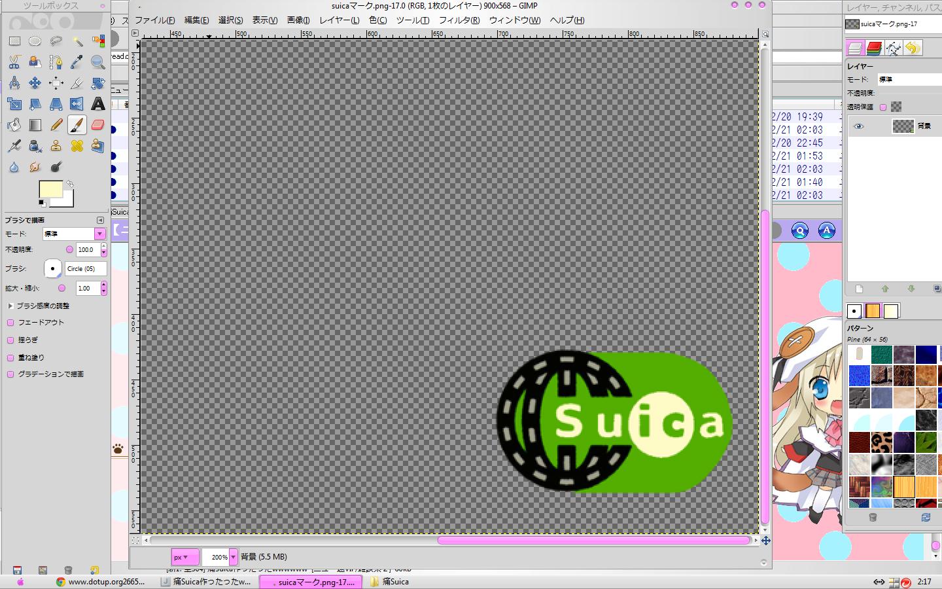Adjust the opacity 100.0 spinner arrows

click(x=103, y=249)
